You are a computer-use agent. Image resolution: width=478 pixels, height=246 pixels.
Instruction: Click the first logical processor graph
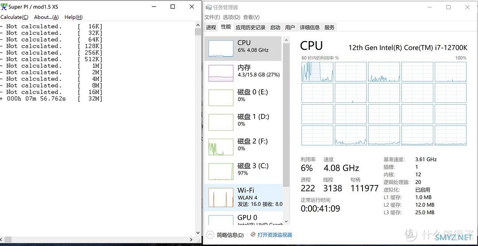[317, 72]
